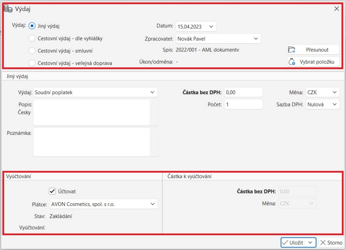Open the dropdown arrow beside Uložit
346x250 pixels.
tap(311, 242)
